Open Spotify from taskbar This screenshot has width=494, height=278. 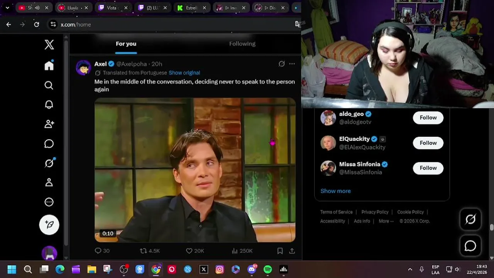pyautogui.click(x=267, y=269)
